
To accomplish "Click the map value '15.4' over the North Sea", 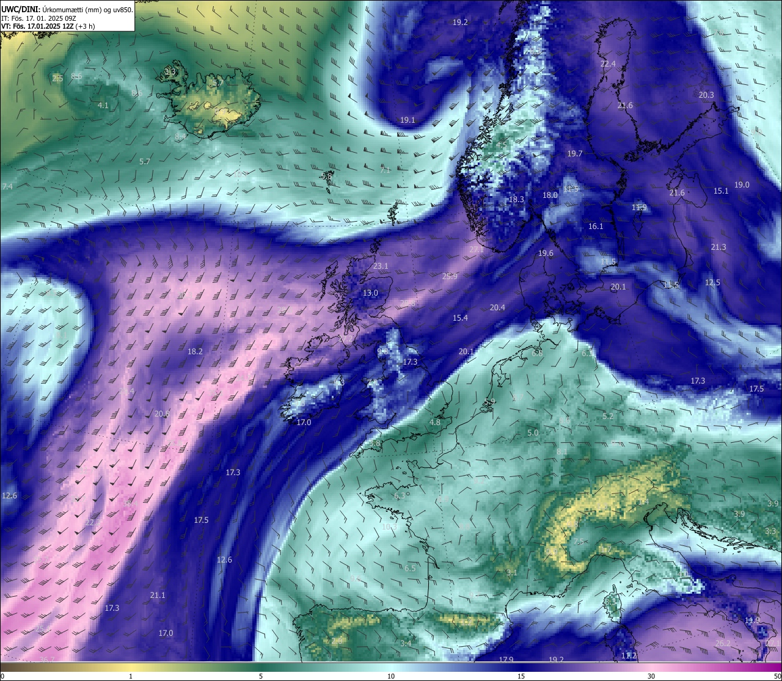I will [x=460, y=318].
